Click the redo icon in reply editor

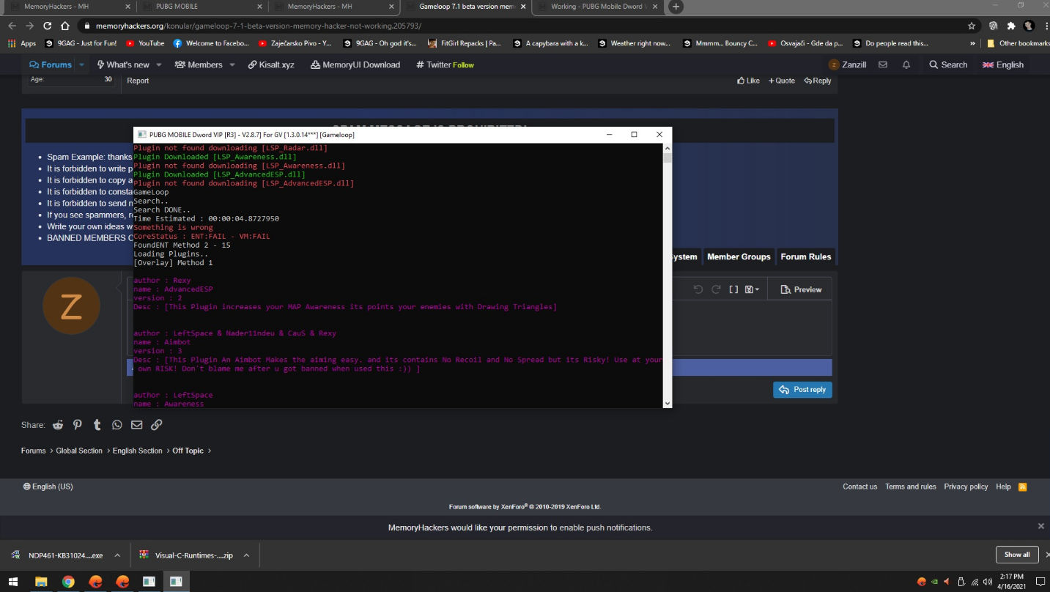tap(717, 289)
